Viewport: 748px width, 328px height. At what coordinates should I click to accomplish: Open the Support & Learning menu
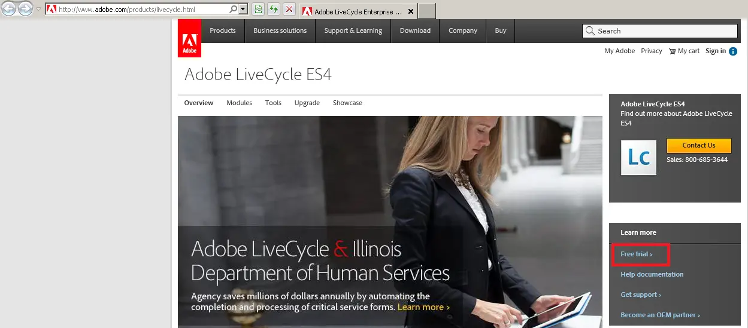tap(353, 31)
